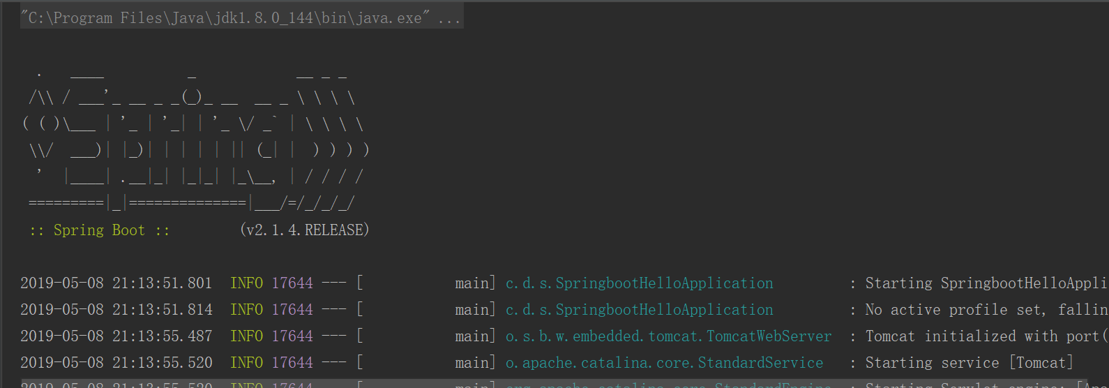Click "o.apache.catalina.core.StandardService" logger name

pyautogui.click(x=665, y=363)
